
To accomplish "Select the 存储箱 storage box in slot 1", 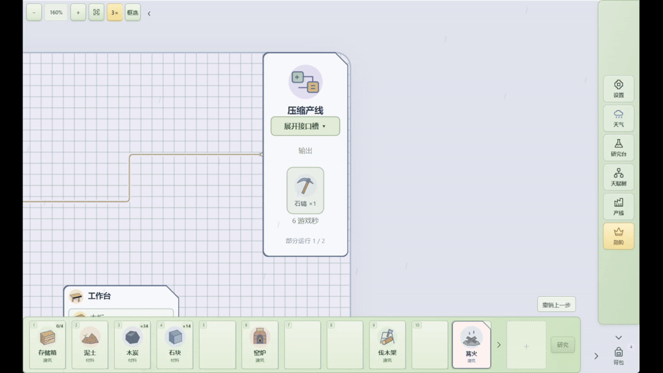I will click(x=47, y=345).
